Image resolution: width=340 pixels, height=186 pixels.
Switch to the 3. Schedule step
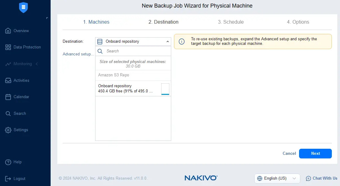(x=231, y=22)
